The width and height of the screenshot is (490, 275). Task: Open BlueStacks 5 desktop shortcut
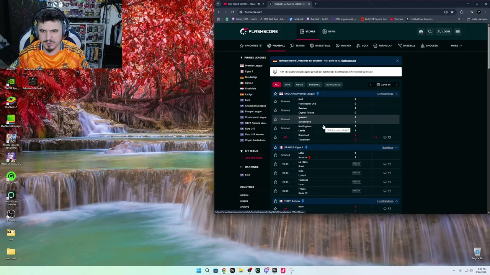11,102
